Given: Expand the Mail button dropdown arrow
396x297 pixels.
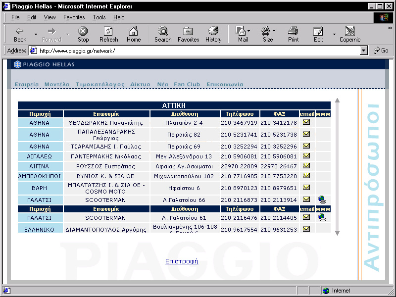Looking at the screenshot, I should [249, 31].
